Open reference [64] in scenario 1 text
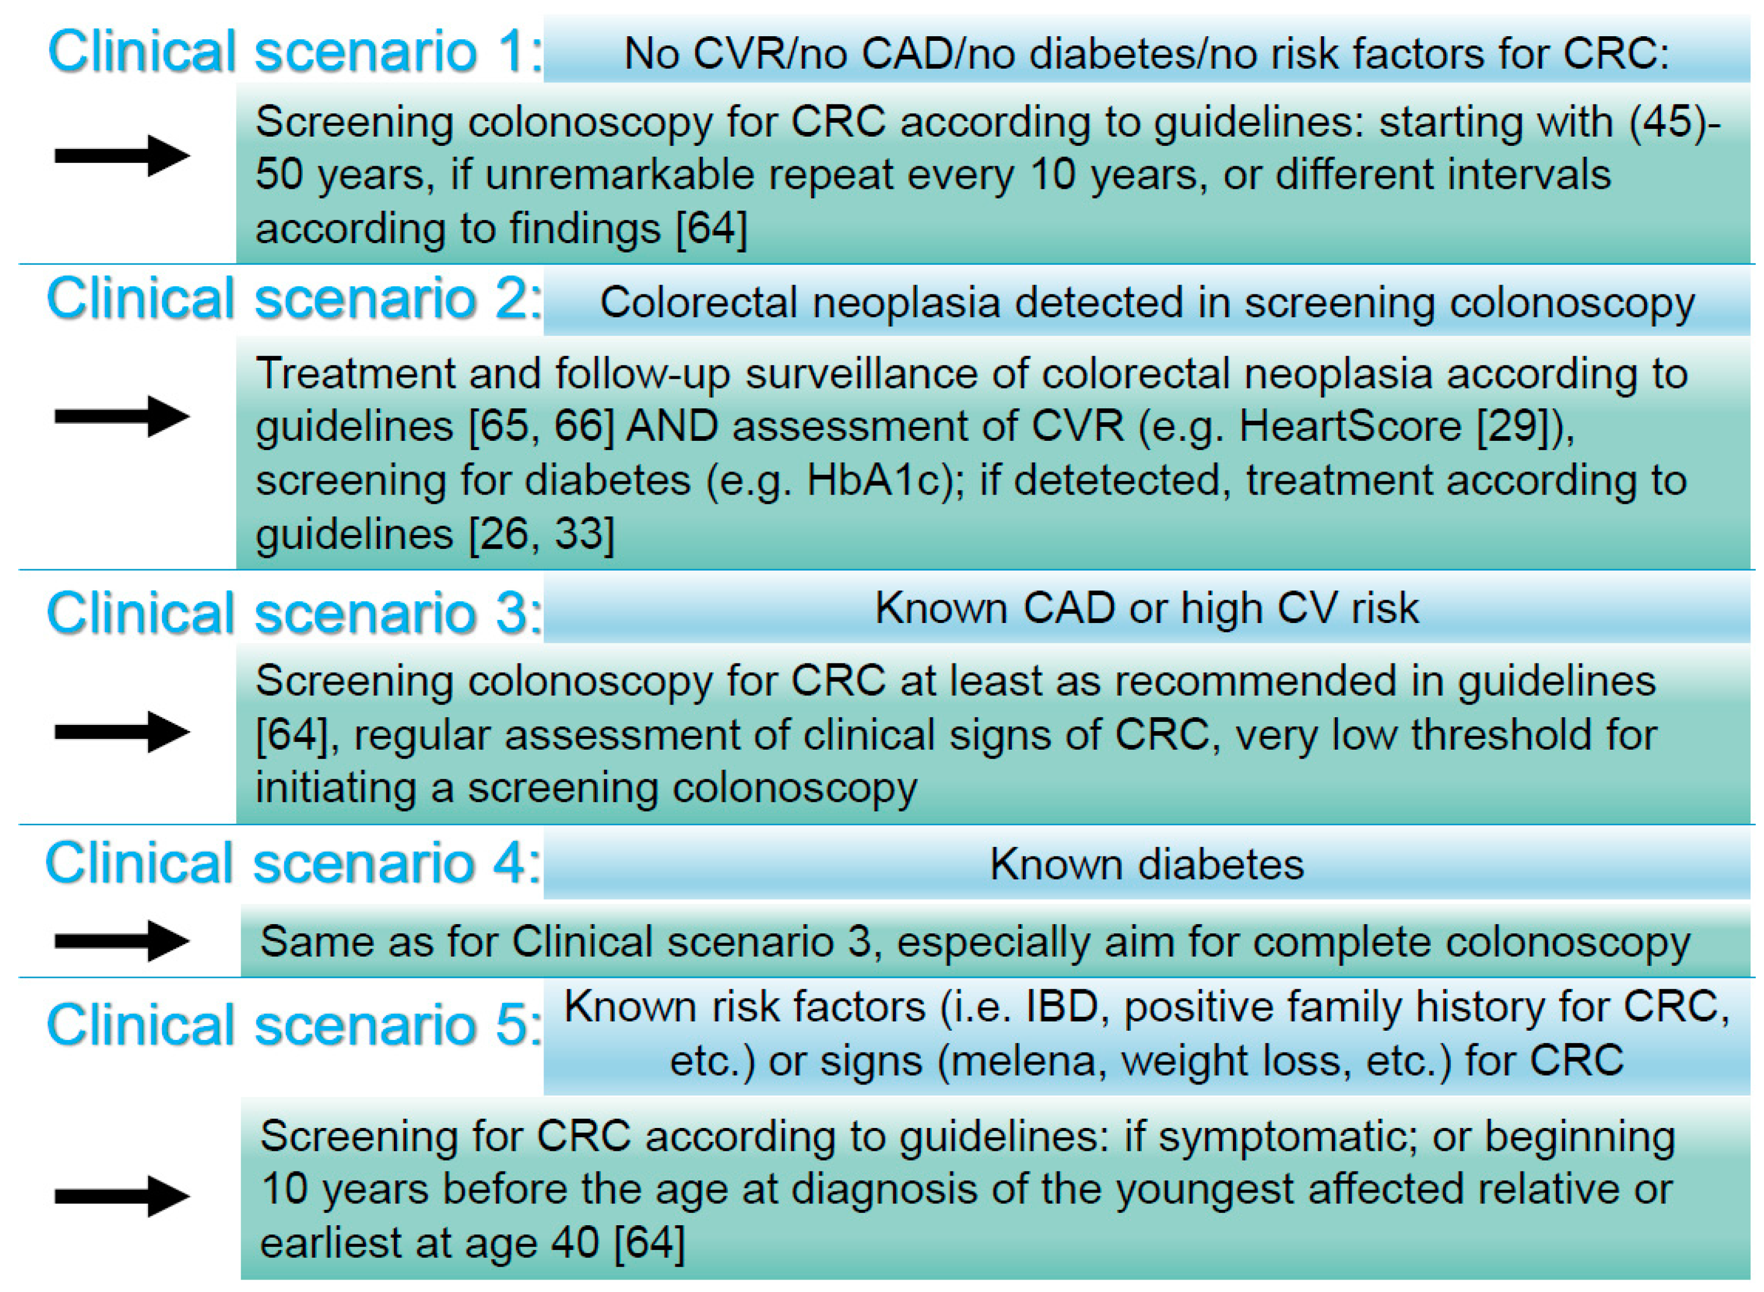 tap(712, 228)
